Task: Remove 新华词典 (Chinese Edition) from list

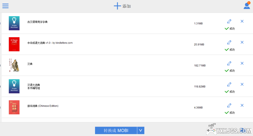Action: coord(242,105)
